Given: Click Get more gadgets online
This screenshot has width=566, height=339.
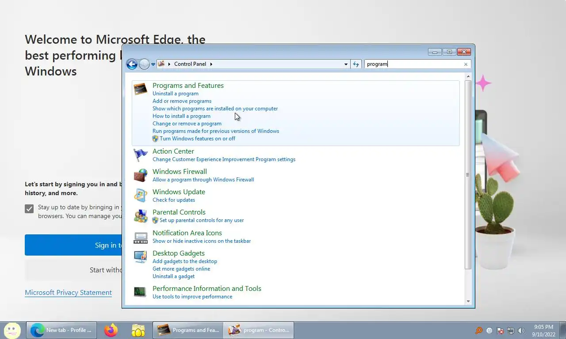Looking at the screenshot, I should coord(181,269).
